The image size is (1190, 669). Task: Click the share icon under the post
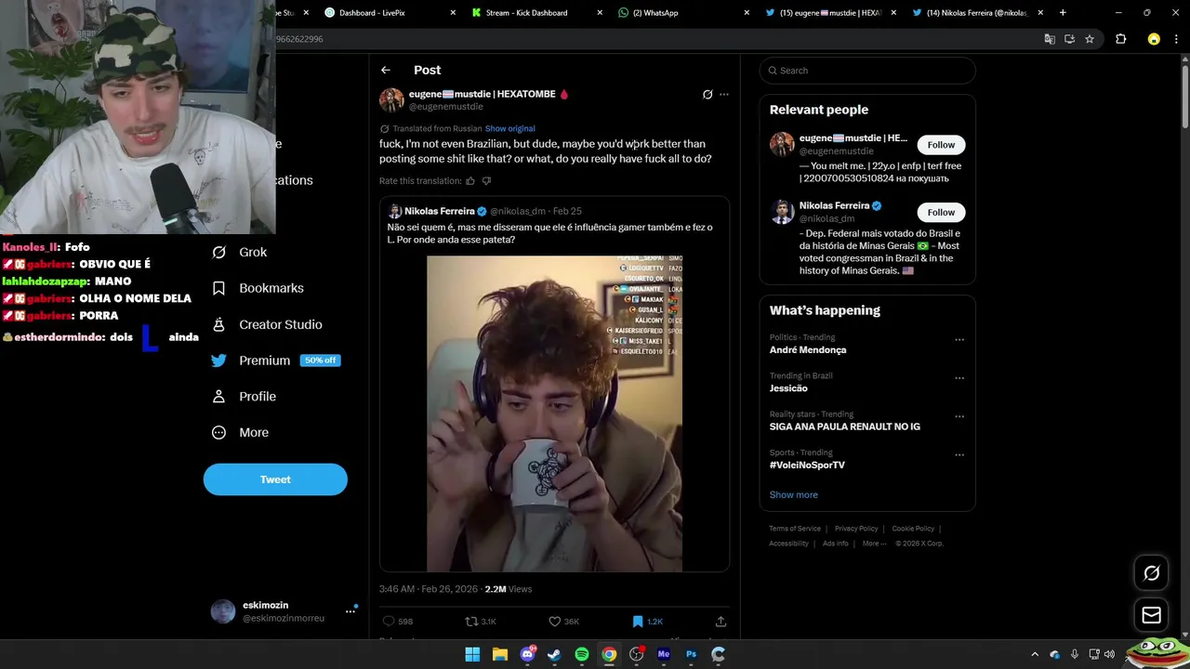tap(721, 621)
